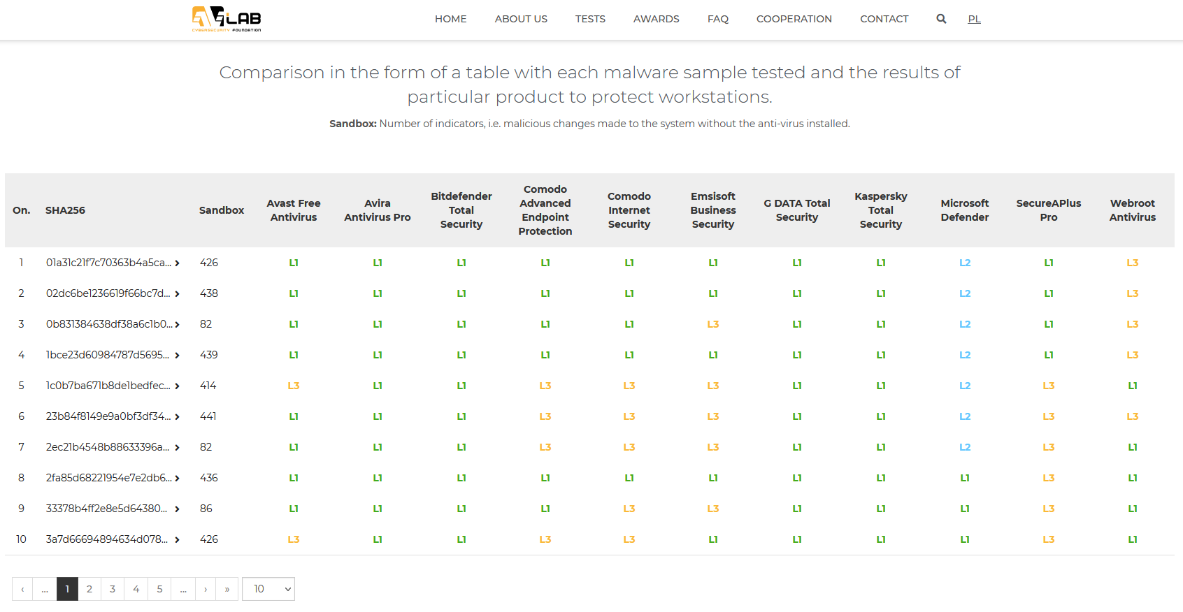
Task: Jump to last page double arrow
Action: click(227, 589)
